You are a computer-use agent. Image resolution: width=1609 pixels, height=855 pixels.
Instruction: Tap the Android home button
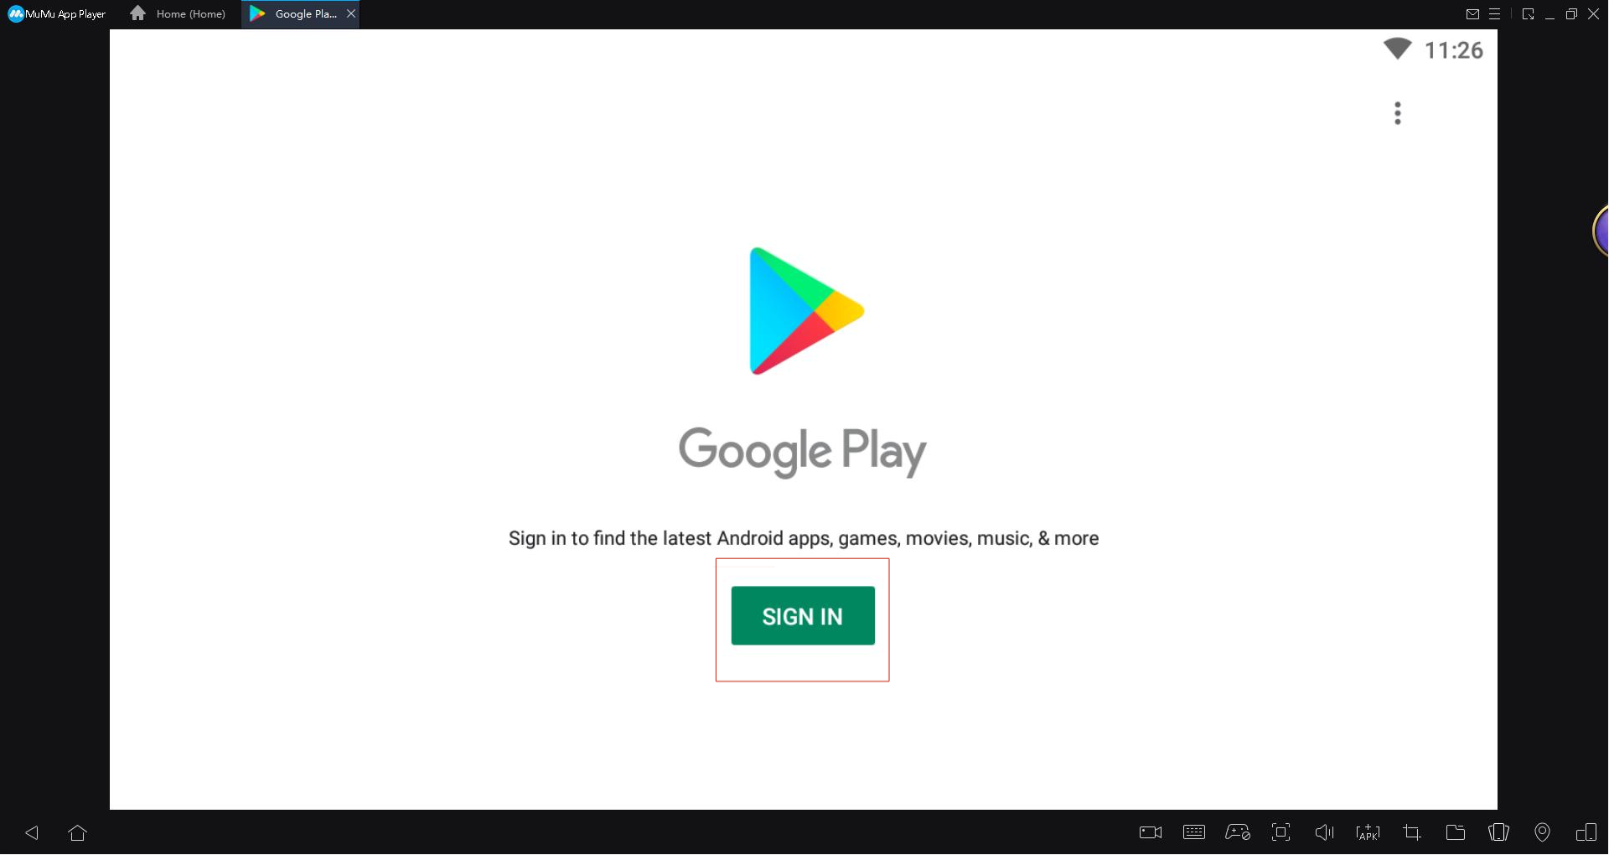pos(78,832)
